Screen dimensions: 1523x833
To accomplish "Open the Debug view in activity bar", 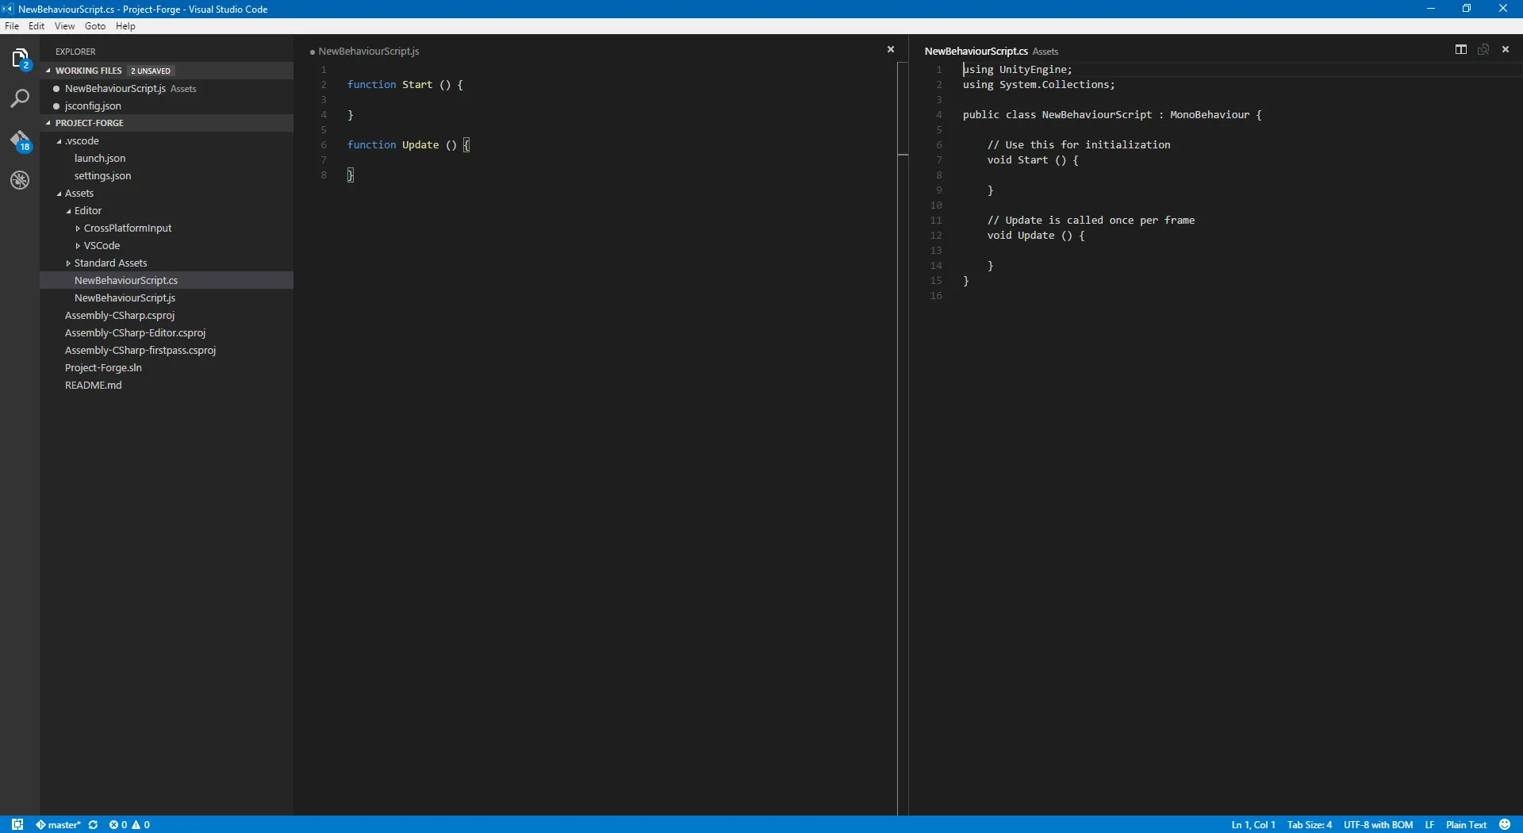I will (20, 180).
